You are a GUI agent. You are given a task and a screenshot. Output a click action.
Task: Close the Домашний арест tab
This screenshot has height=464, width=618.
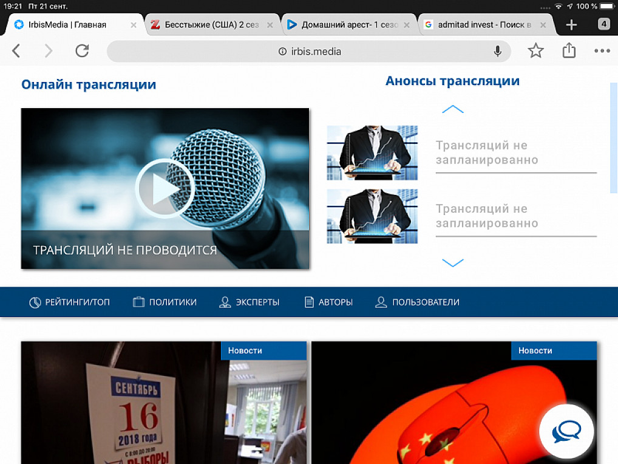tap(407, 25)
